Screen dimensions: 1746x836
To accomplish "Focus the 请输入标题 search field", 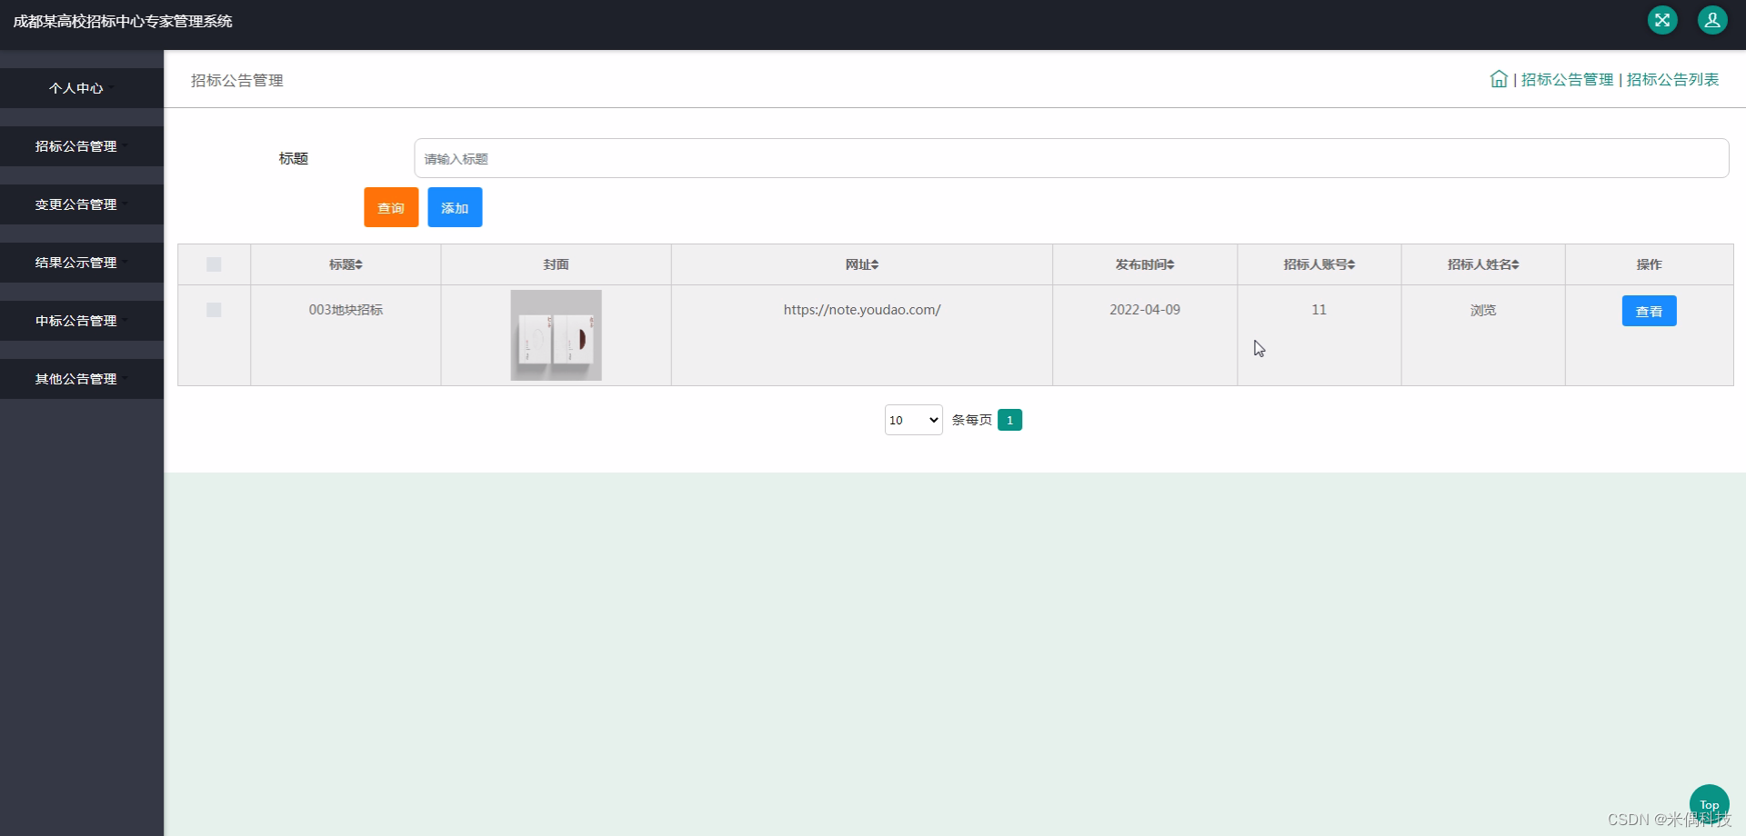I will click(x=1071, y=158).
